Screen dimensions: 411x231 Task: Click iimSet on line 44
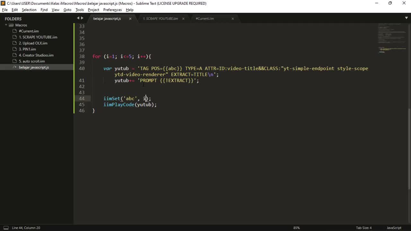[112, 98]
